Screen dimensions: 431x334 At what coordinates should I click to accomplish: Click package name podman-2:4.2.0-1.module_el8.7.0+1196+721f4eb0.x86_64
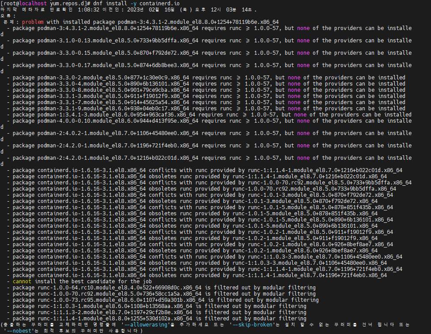117,146
